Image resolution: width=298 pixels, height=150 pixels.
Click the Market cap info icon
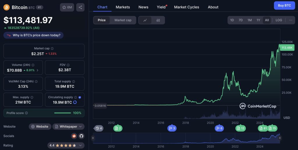(52, 48)
